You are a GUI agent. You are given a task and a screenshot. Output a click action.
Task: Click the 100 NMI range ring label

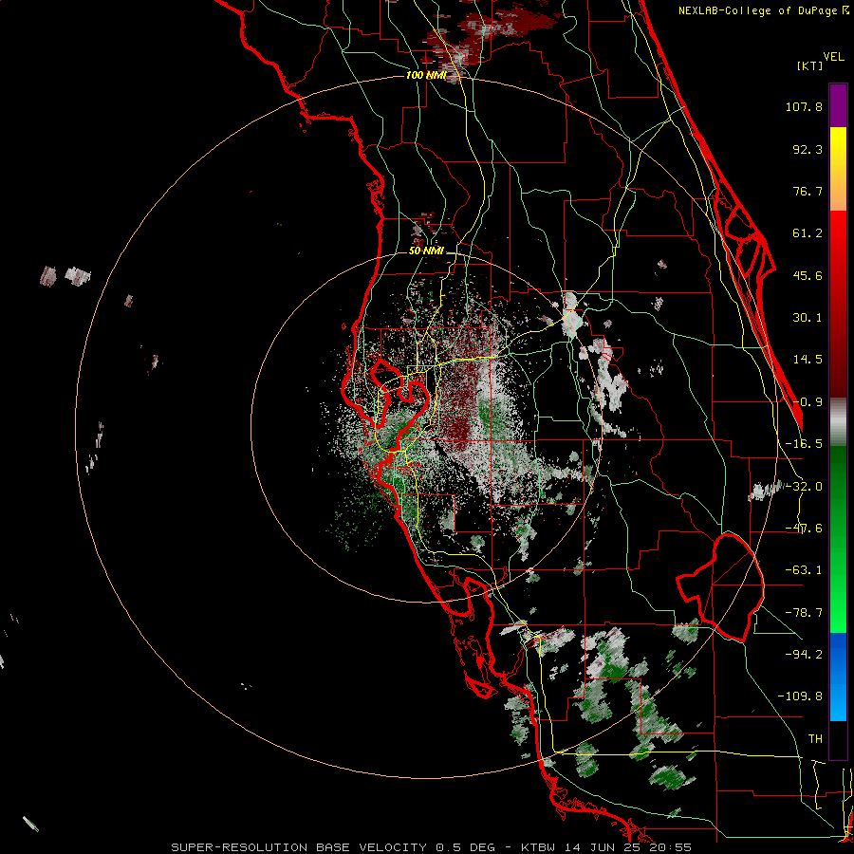click(x=426, y=75)
